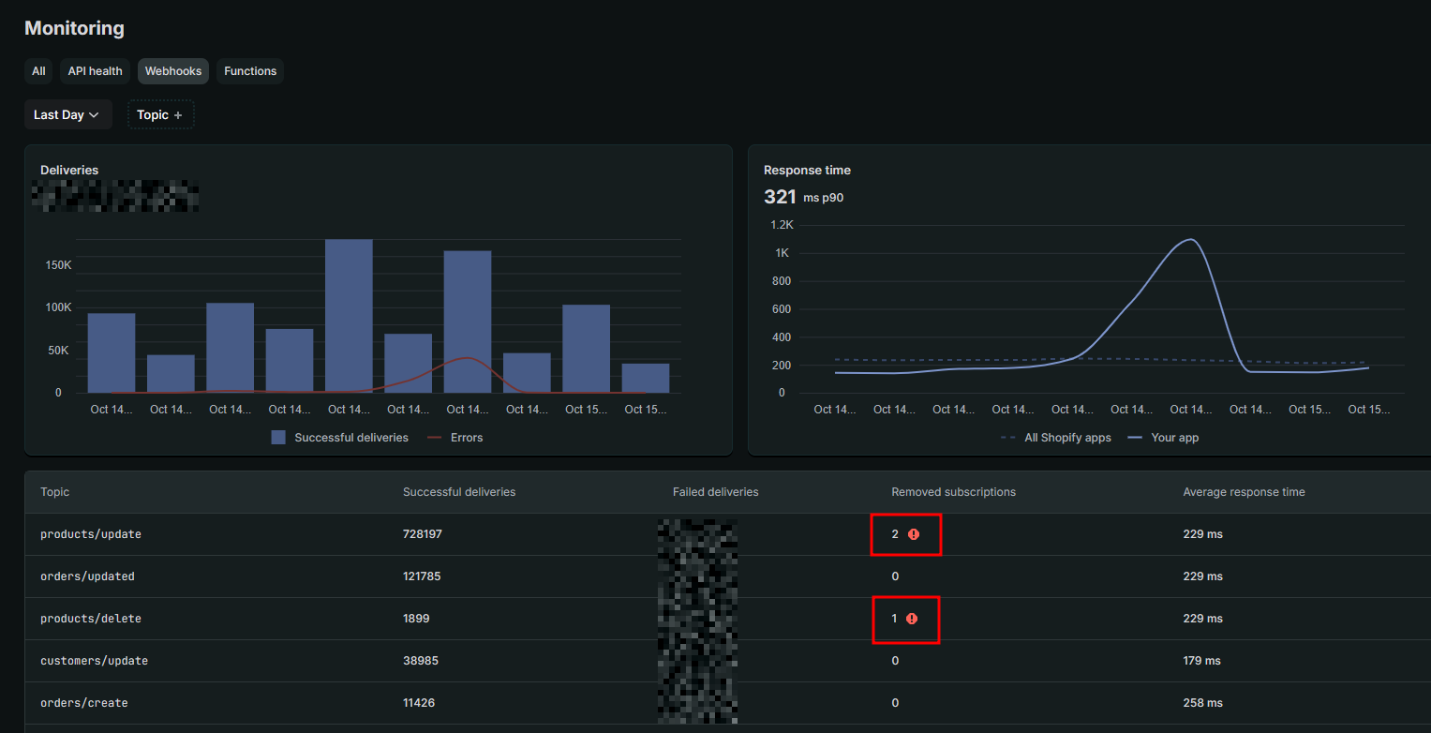Click the red alert icon in products/update row
The image size is (1431, 733).
coord(914,534)
